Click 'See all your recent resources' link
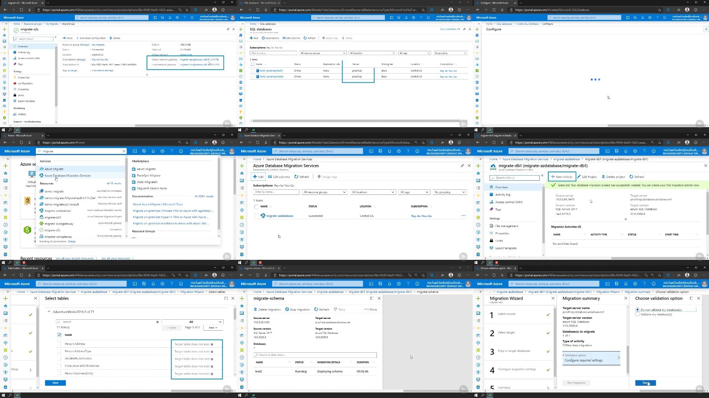The image size is (709, 398). pyautogui.click(x=75, y=258)
